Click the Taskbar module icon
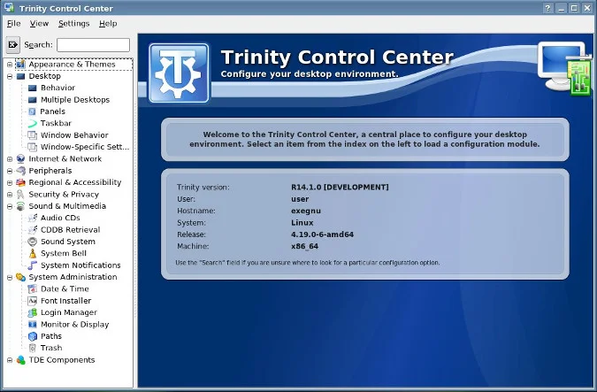The width and height of the screenshot is (597, 392). coord(33,123)
